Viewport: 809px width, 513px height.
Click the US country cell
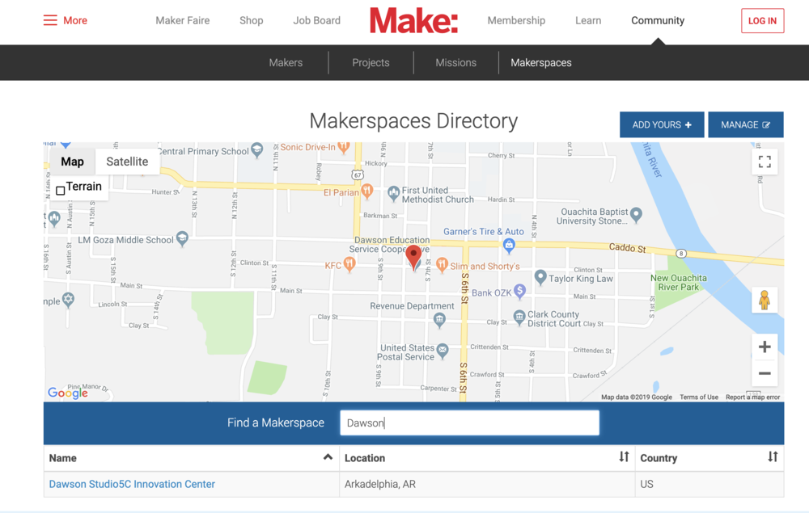coord(709,484)
